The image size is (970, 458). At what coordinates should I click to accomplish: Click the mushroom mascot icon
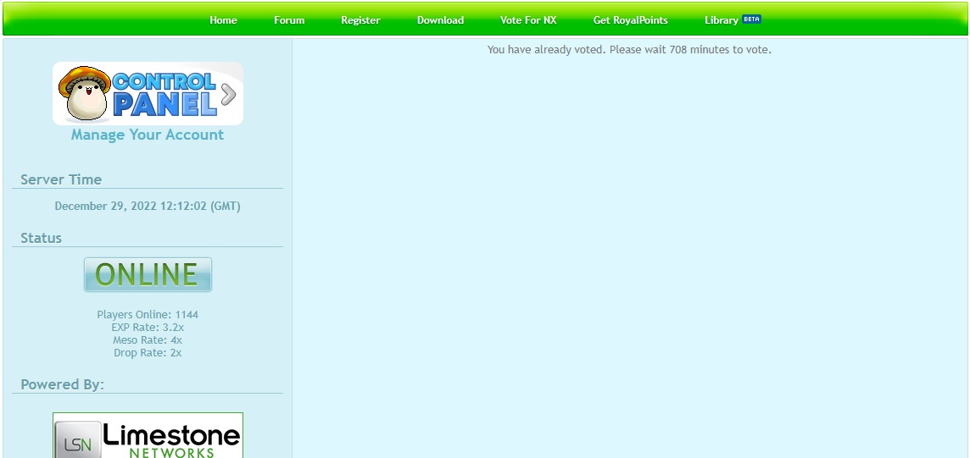click(83, 91)
